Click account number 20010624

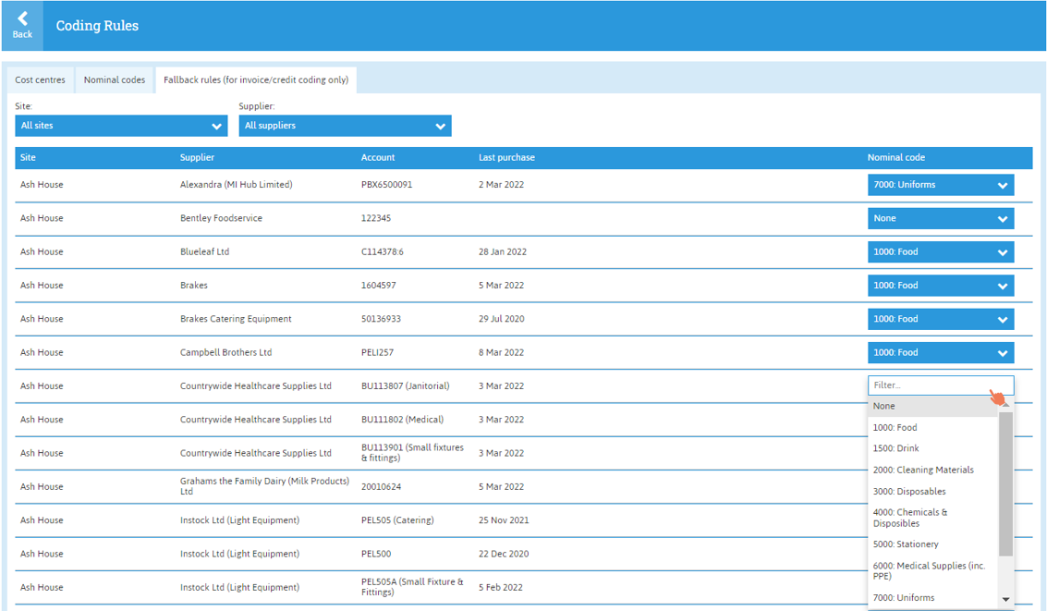pyautogui.click(x=382, y=487)
